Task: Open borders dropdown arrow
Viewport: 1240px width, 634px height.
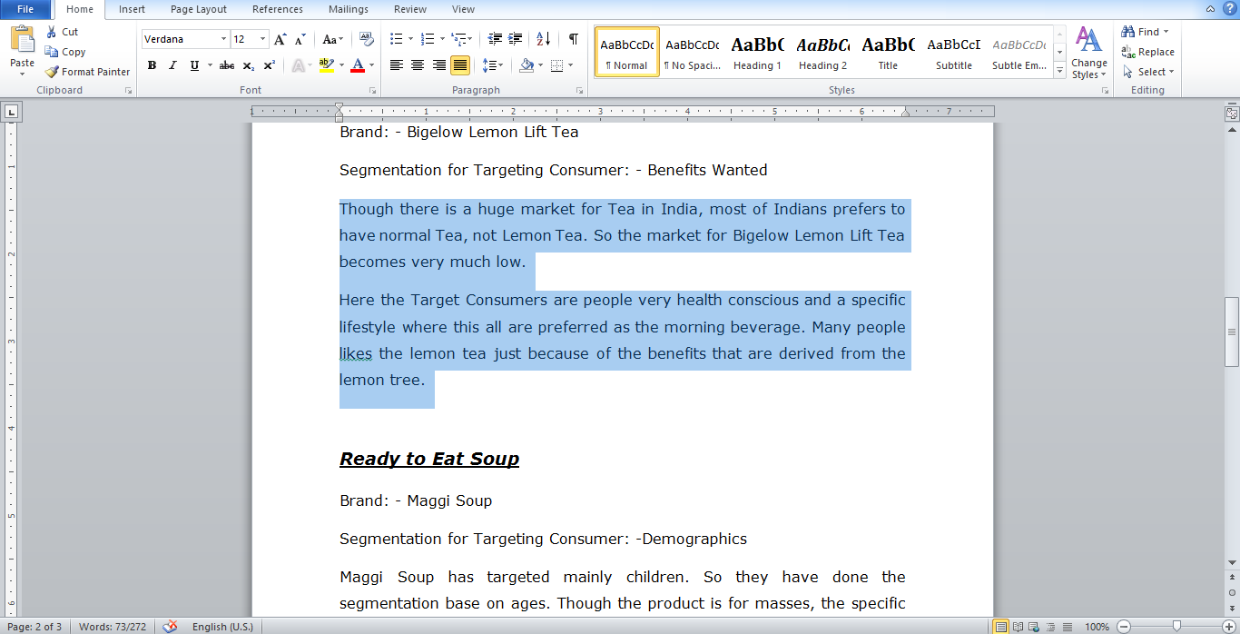Action: coord(570,65)
